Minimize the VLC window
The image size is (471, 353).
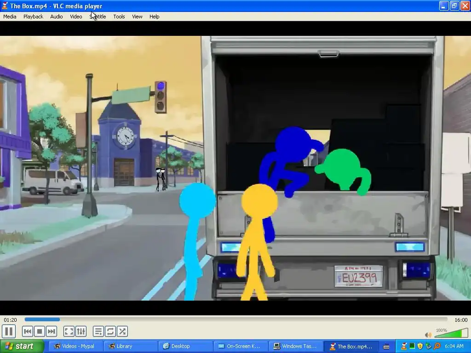pyautogui.click(x=444, y=6)
